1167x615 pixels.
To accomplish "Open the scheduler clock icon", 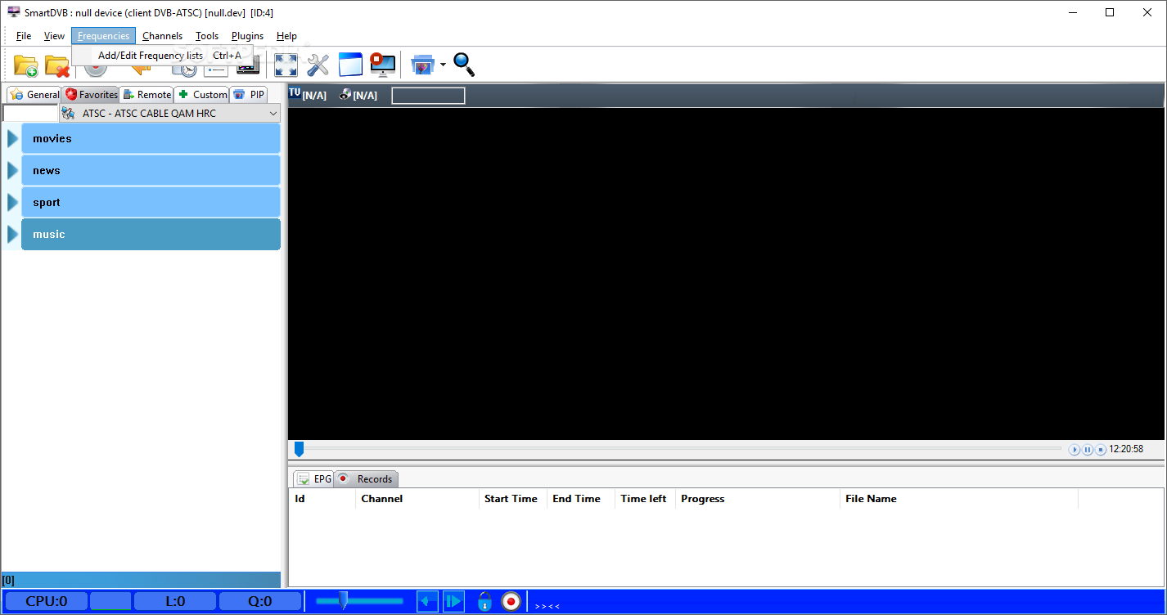I will click(184, 68).
